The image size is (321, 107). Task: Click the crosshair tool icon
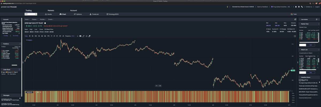coord(77,36)
